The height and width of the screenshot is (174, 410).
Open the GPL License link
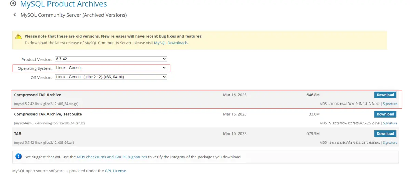(x=115, y=171)
